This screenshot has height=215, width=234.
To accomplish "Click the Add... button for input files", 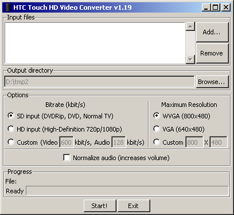I will point(212,32).
